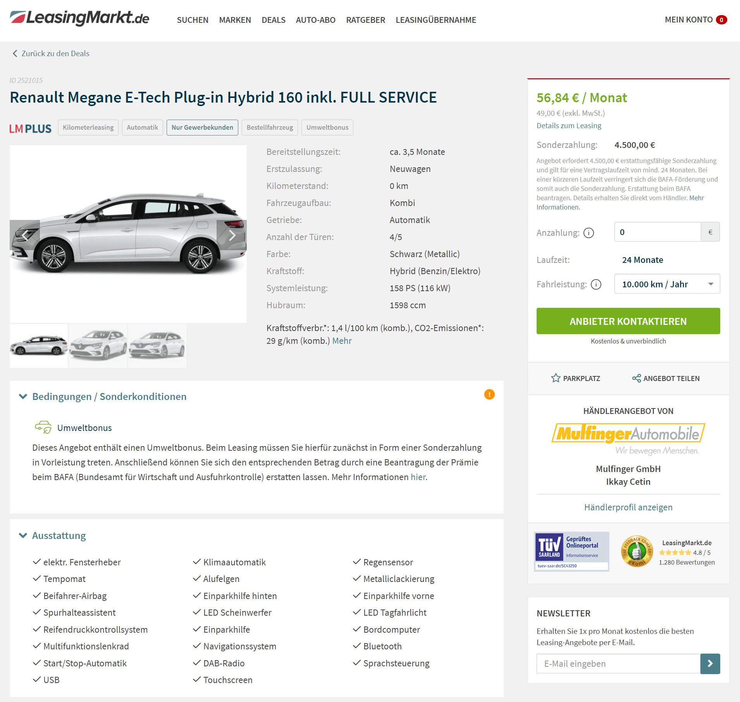Show next car image arrow
Image resolution: width=740 pixels, height=702 pixels.
click(x=232, y=235)
